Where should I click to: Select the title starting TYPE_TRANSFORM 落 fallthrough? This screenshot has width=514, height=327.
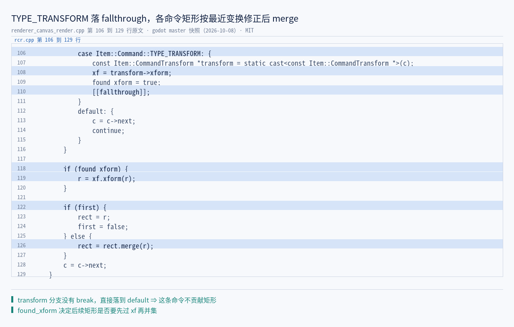point(155,18)
